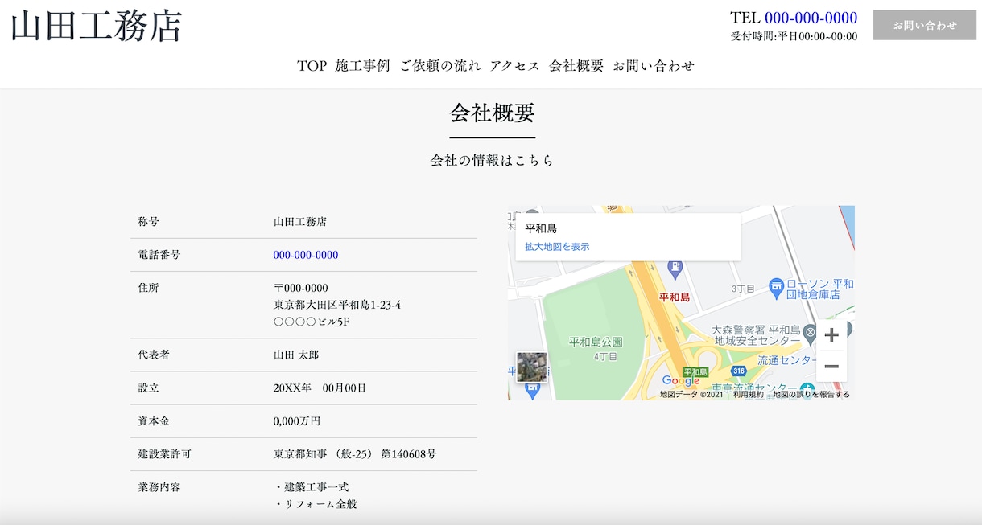Viewport: 982px width, 525px height.
Task: Click the 山田工務店 value in the 称号 row
Action: point(300,222)
